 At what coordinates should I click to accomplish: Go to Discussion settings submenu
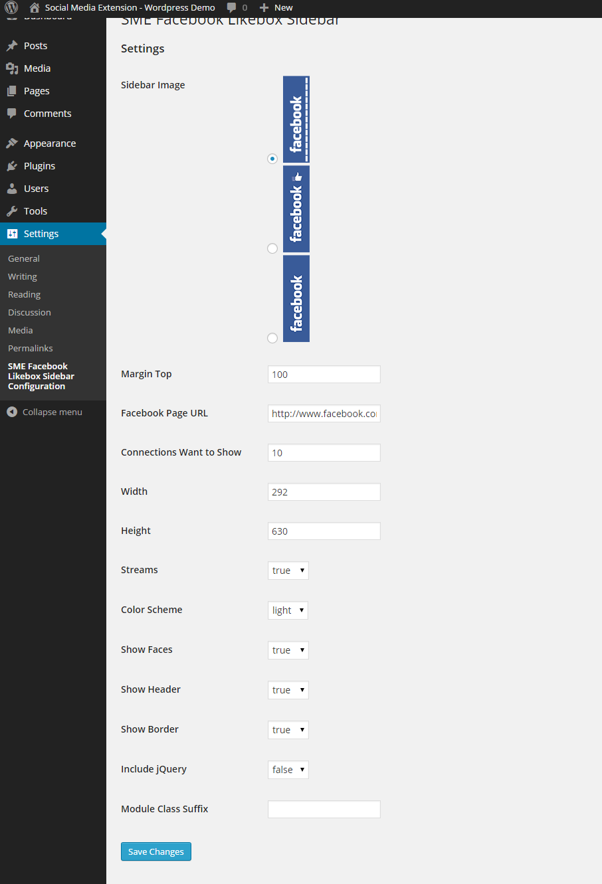point(29,313)
